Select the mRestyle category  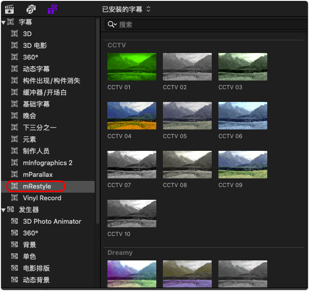coord(48,186)
